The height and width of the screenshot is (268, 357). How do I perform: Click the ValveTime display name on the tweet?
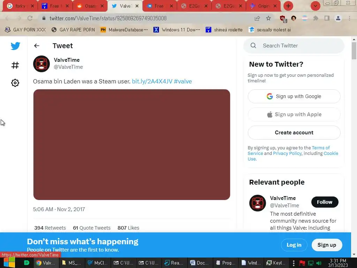[x=67, y=60]
